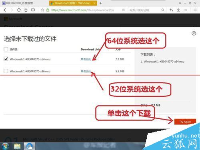Click the Download Link column header
200x150 pixels.
tap(90, 50)
